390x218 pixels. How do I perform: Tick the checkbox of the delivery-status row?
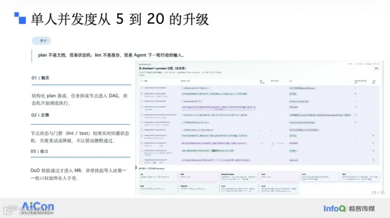pyautogui.click(x=142, y=101)
